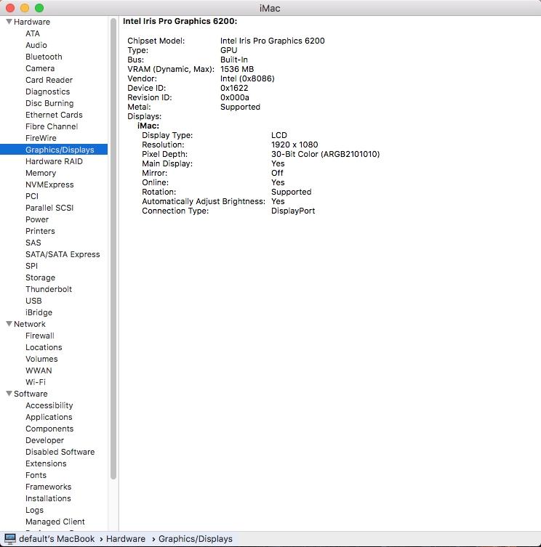
Task: Click the sidebar vertical scrollbar
Action: tap(113, 247)
